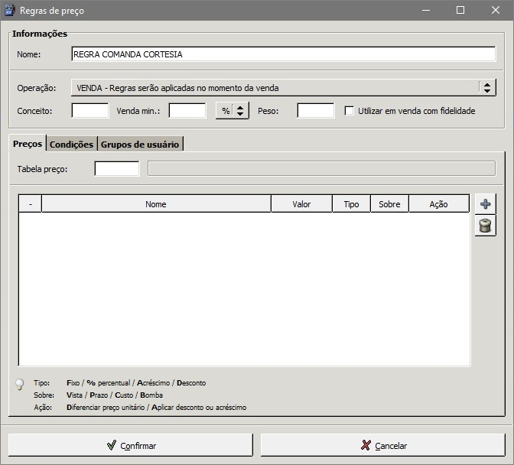Image resolution: width=514 pixels, height=465 pixels.
Task: Click the plus icon to add a price row
Action: click(x=485, y=204)
